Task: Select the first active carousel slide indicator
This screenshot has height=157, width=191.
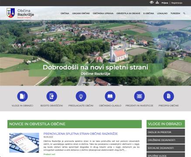Action: point(89,82)
